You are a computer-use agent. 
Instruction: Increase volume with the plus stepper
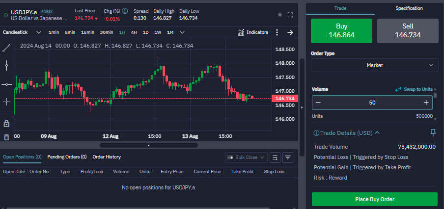426,103
